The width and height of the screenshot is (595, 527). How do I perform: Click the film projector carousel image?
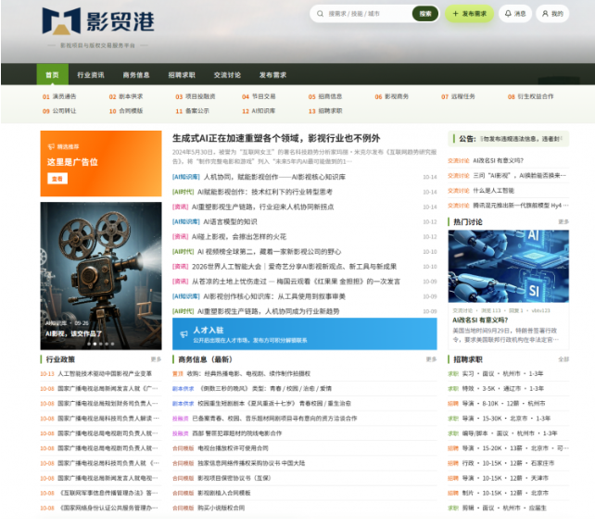pyautogui.click(x=101, y=276)
